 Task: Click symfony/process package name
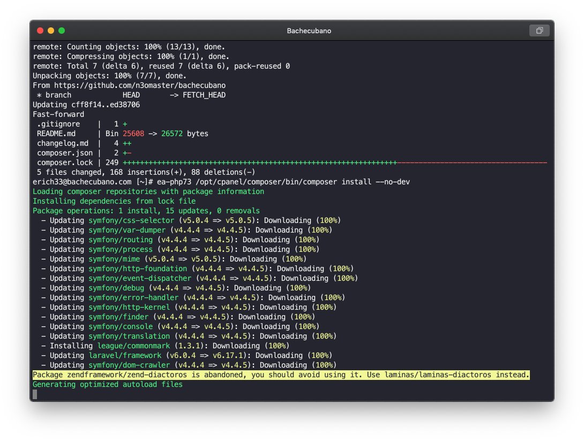tap(121, 250)
